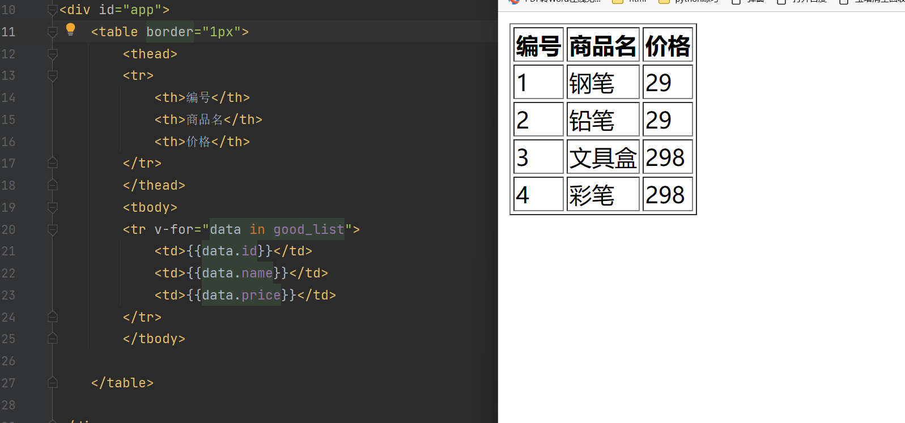
Task: Click the opening <thead> tag in code
Action: click(x=150, y=54)
